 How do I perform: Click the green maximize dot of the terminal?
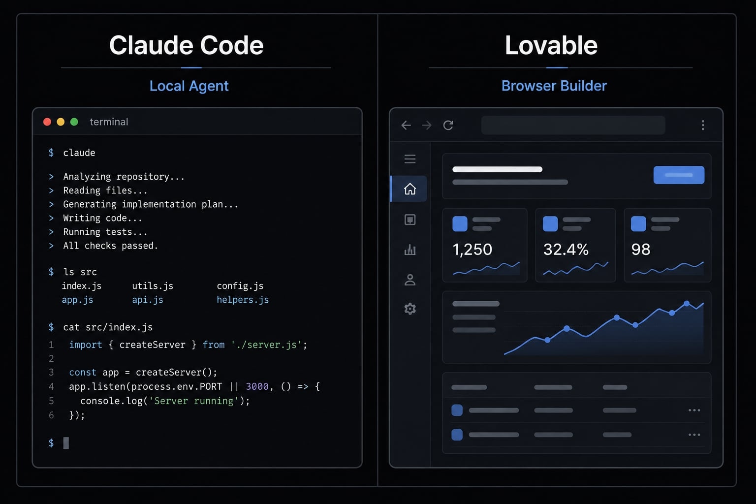(x=74, y=122)
